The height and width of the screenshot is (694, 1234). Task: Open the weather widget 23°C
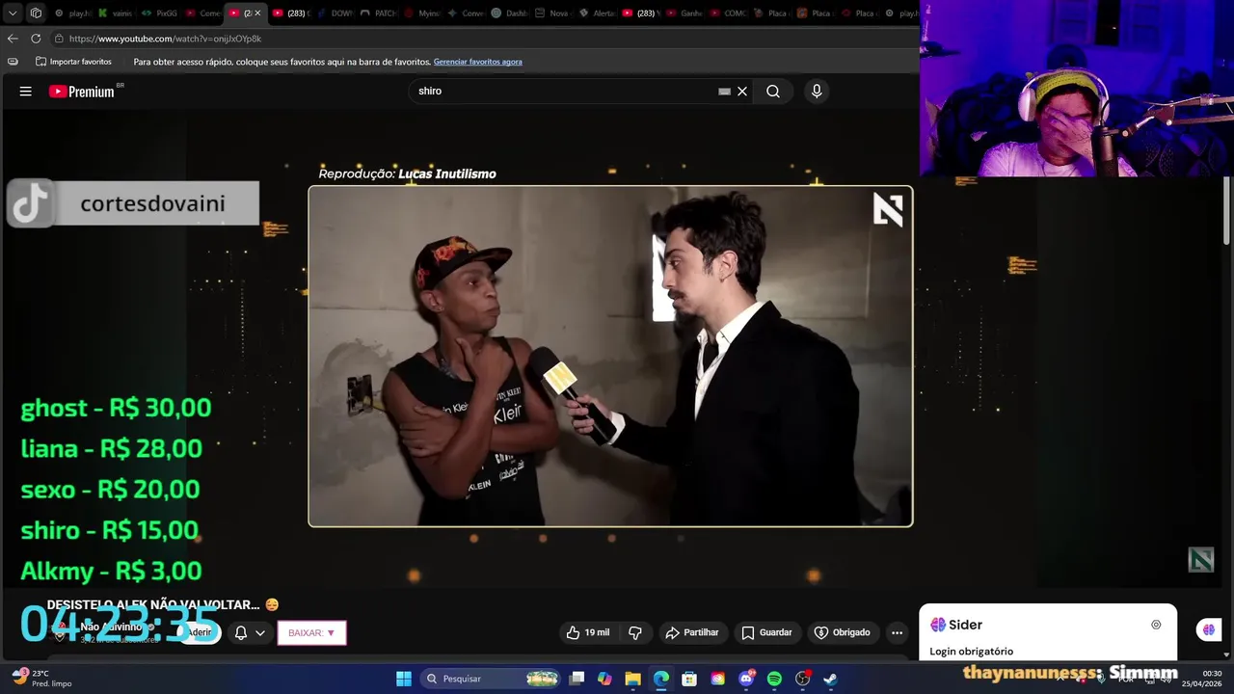[40, 679]
